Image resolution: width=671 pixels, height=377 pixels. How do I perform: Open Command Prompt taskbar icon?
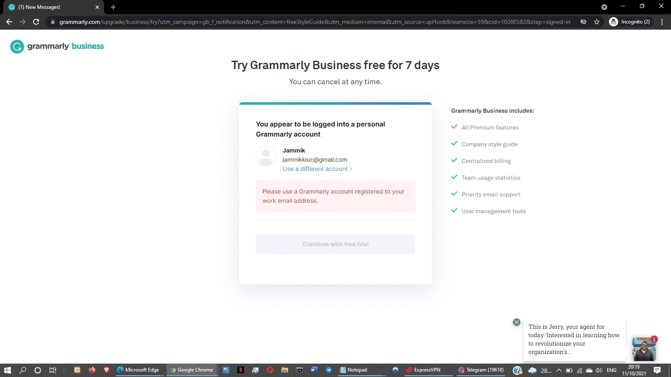pos(299,370)
